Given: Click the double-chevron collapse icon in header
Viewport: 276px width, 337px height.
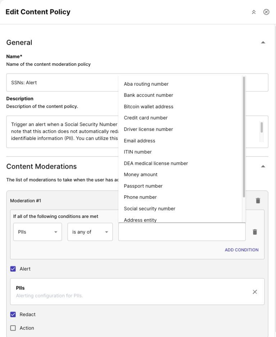Looking at the screenshot, I should pyautogui.click(x=254, y=12).
